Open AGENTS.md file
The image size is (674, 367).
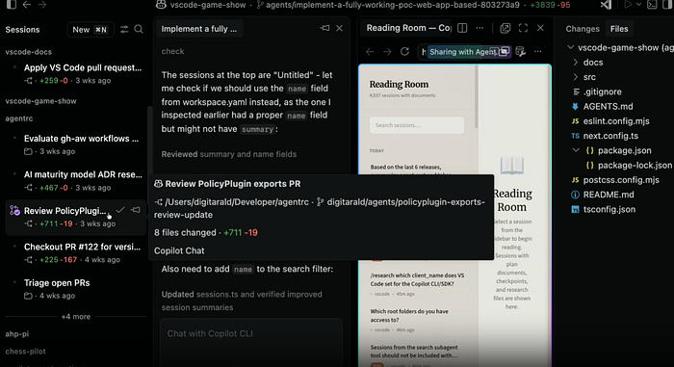pos(608,106)
